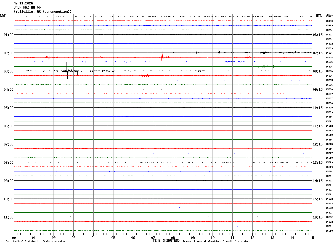Select the 03:00 CDT row label

tap(9, 71)
